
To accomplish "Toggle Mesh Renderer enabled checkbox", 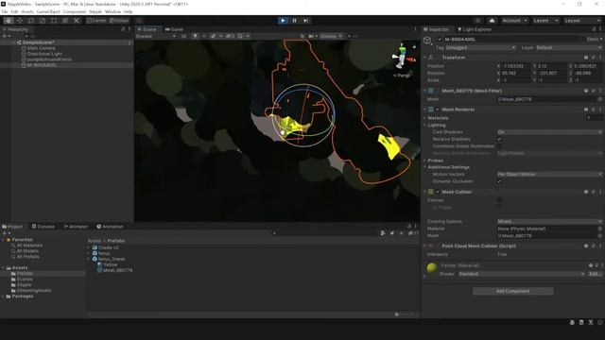I will [438, 110].
